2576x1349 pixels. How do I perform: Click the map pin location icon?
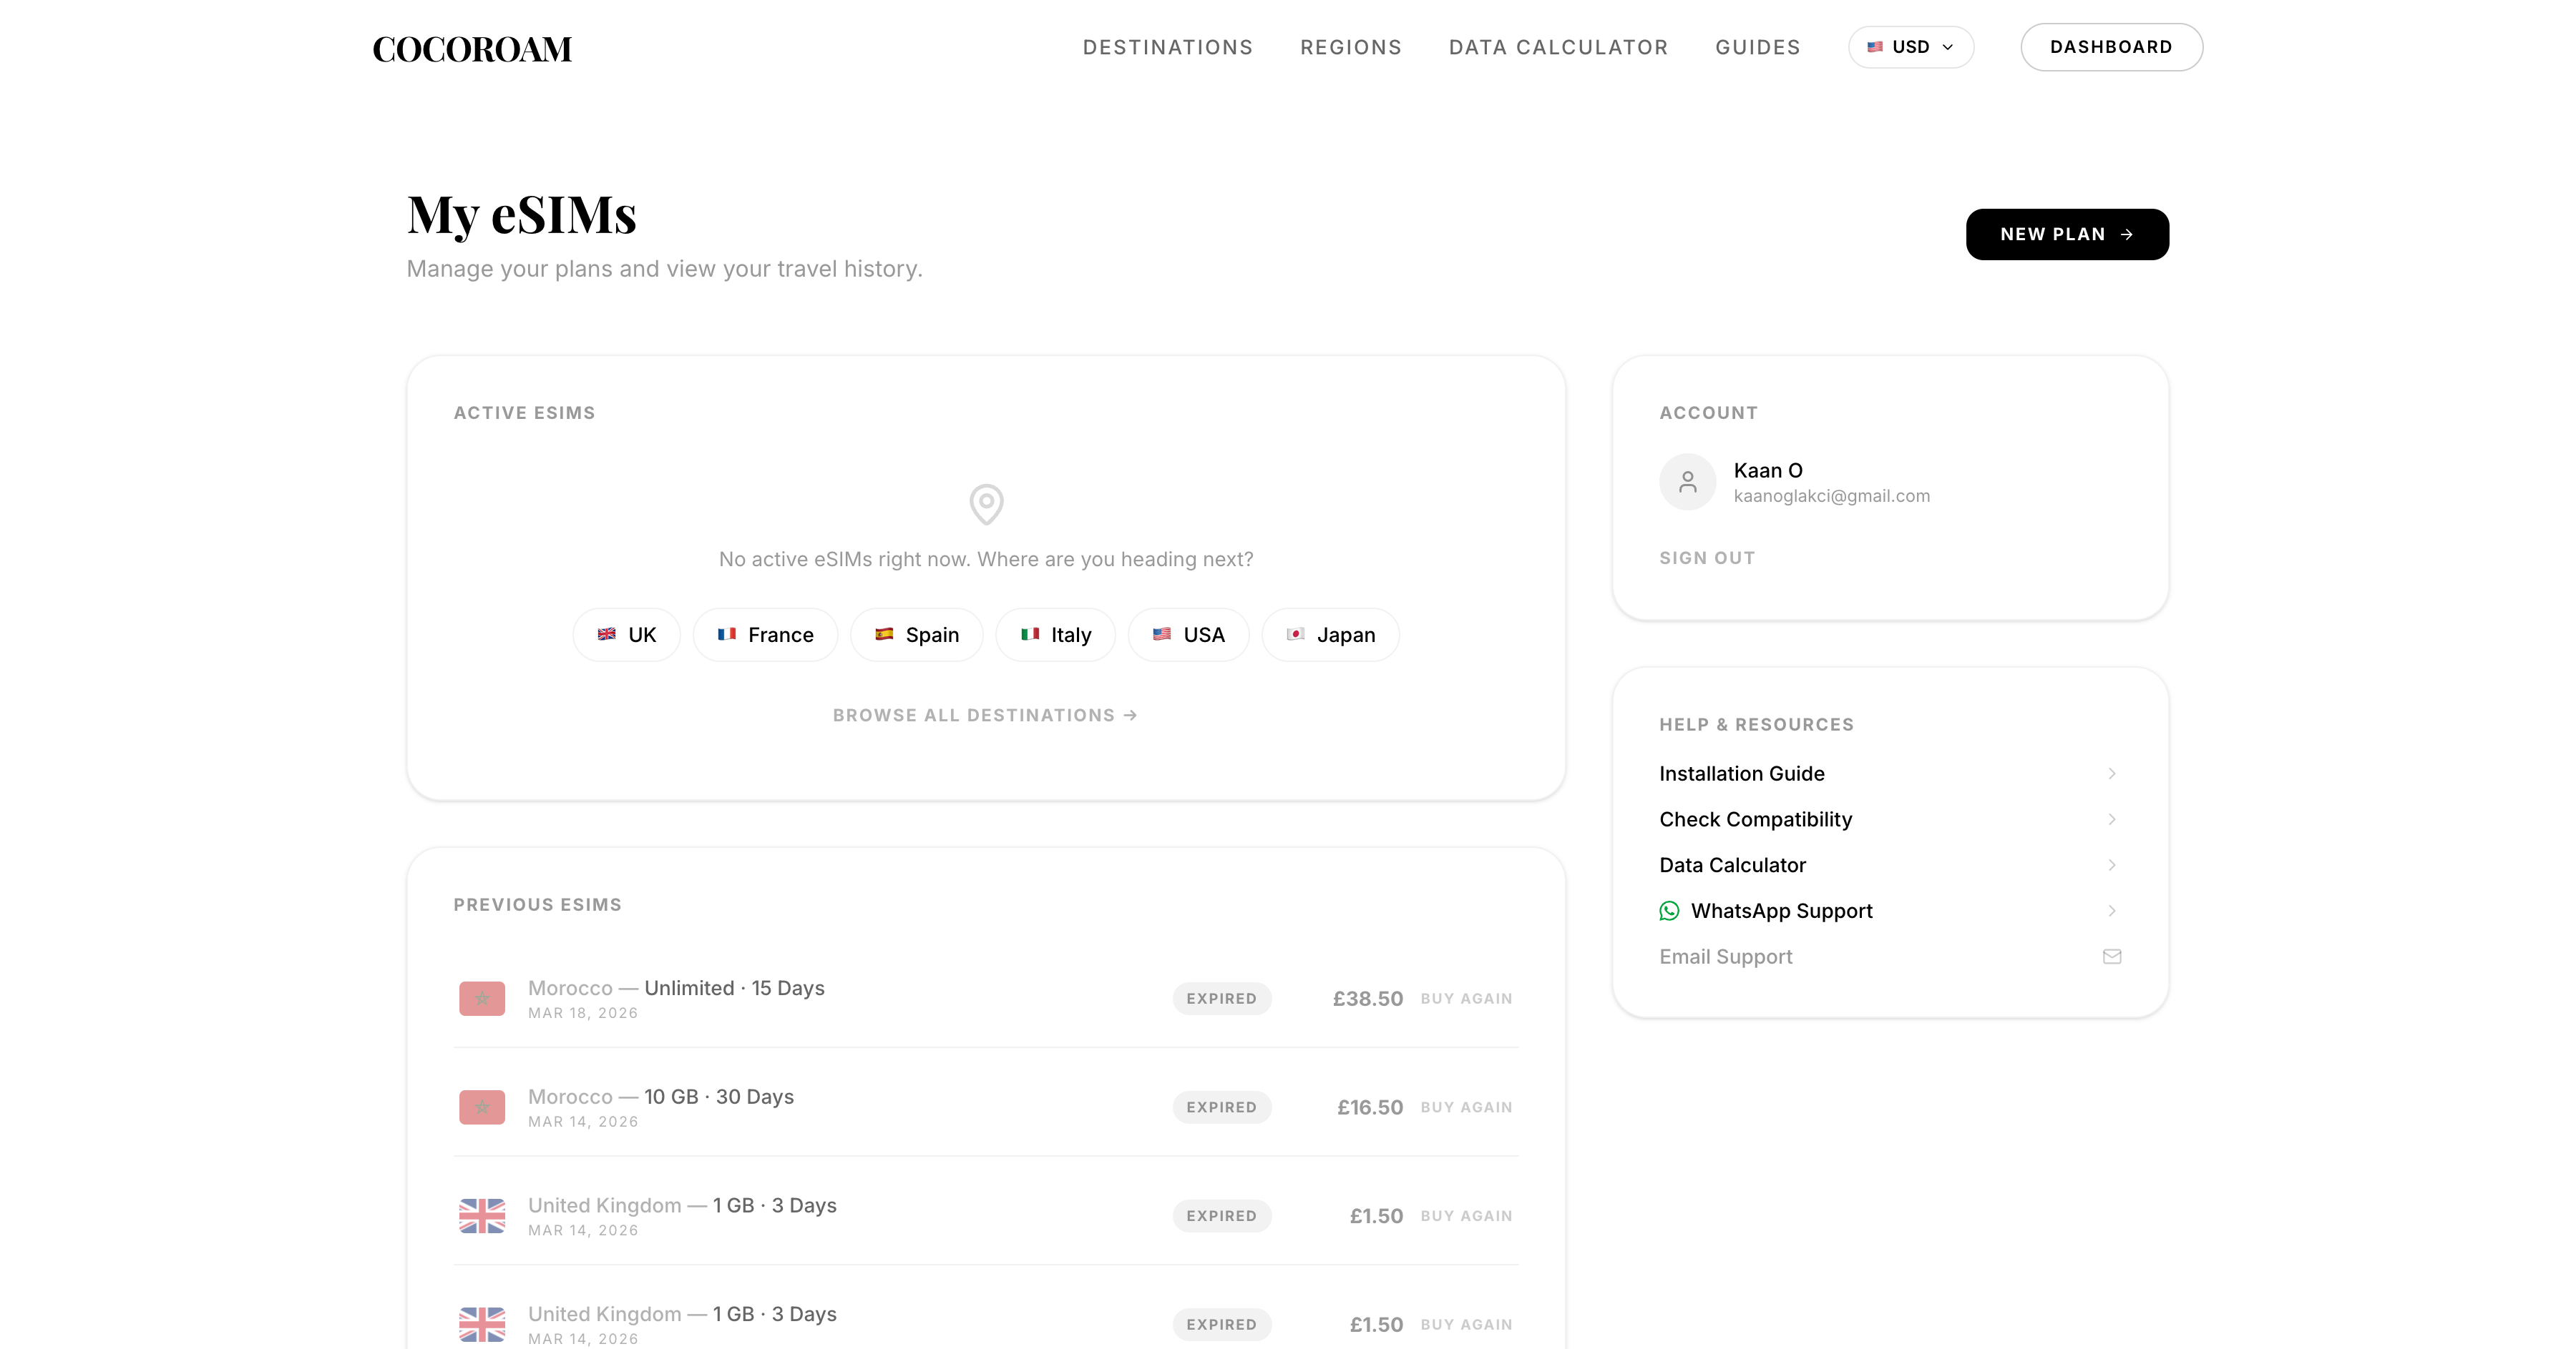click(x=986, y=503)
